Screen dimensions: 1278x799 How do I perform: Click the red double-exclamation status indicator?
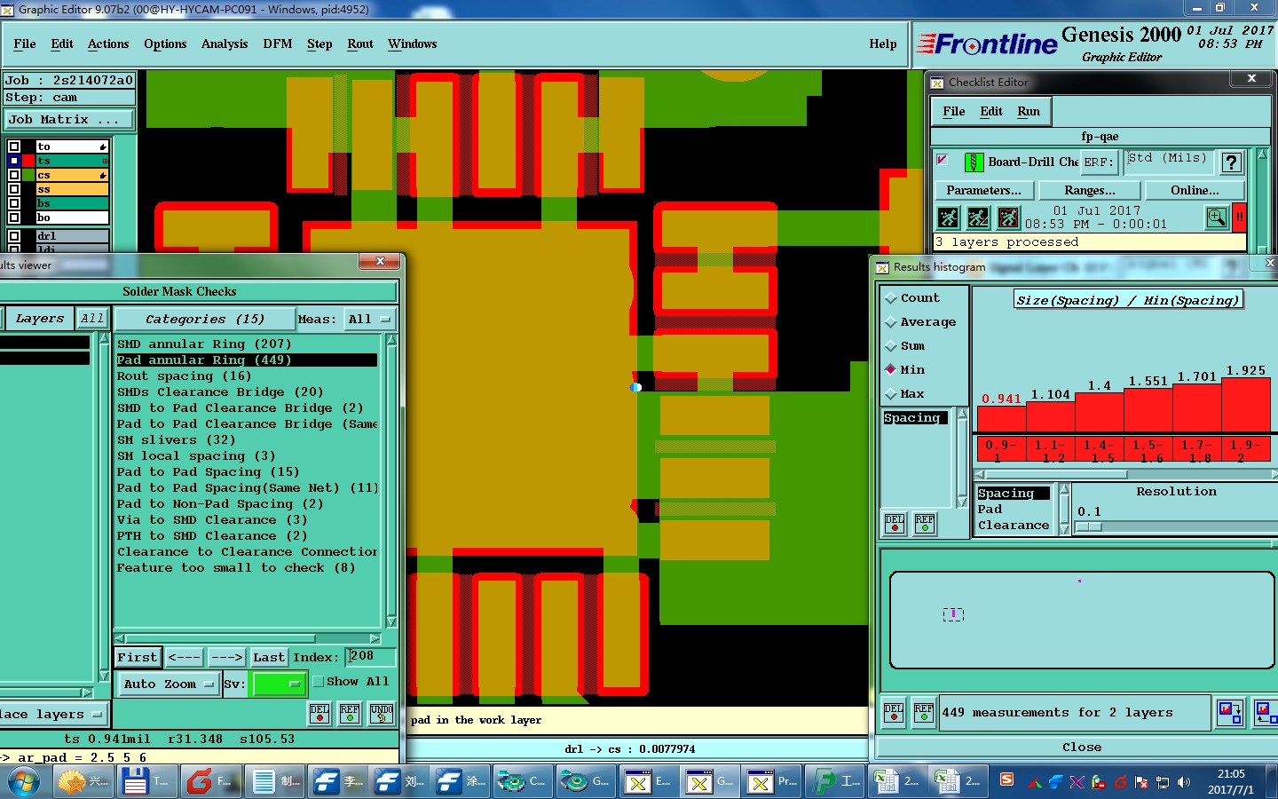1239,218
